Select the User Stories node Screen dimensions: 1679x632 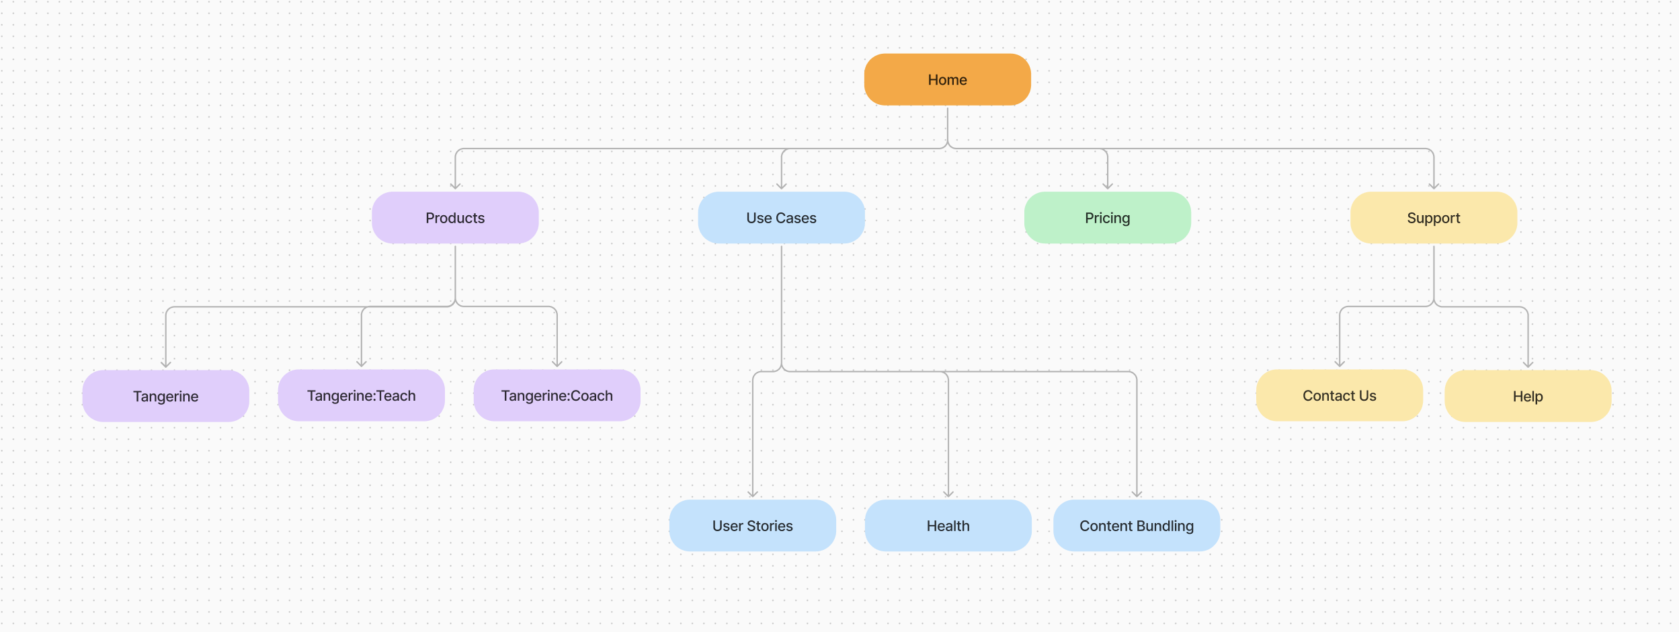[x=752, y=526]
